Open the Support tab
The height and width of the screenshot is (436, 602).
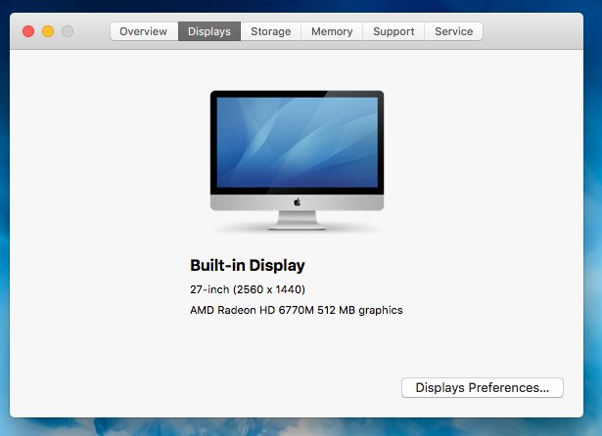click(x=394, y=31)
